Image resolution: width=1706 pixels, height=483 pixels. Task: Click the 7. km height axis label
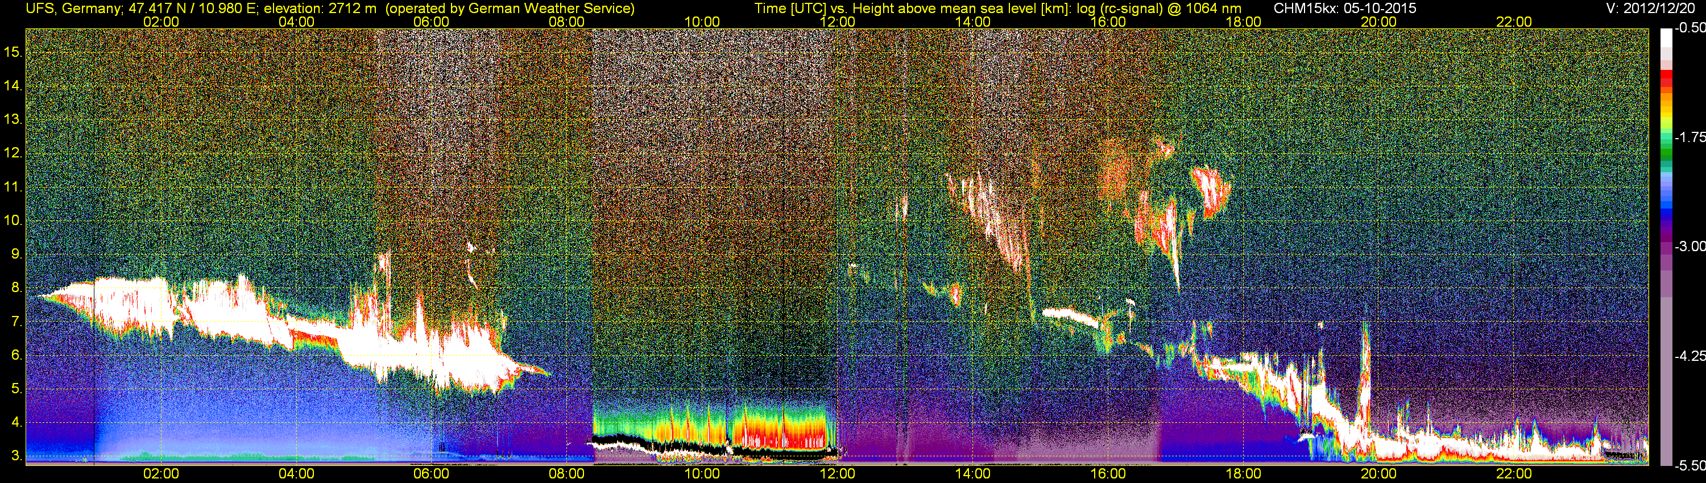[x=16, y=322]
